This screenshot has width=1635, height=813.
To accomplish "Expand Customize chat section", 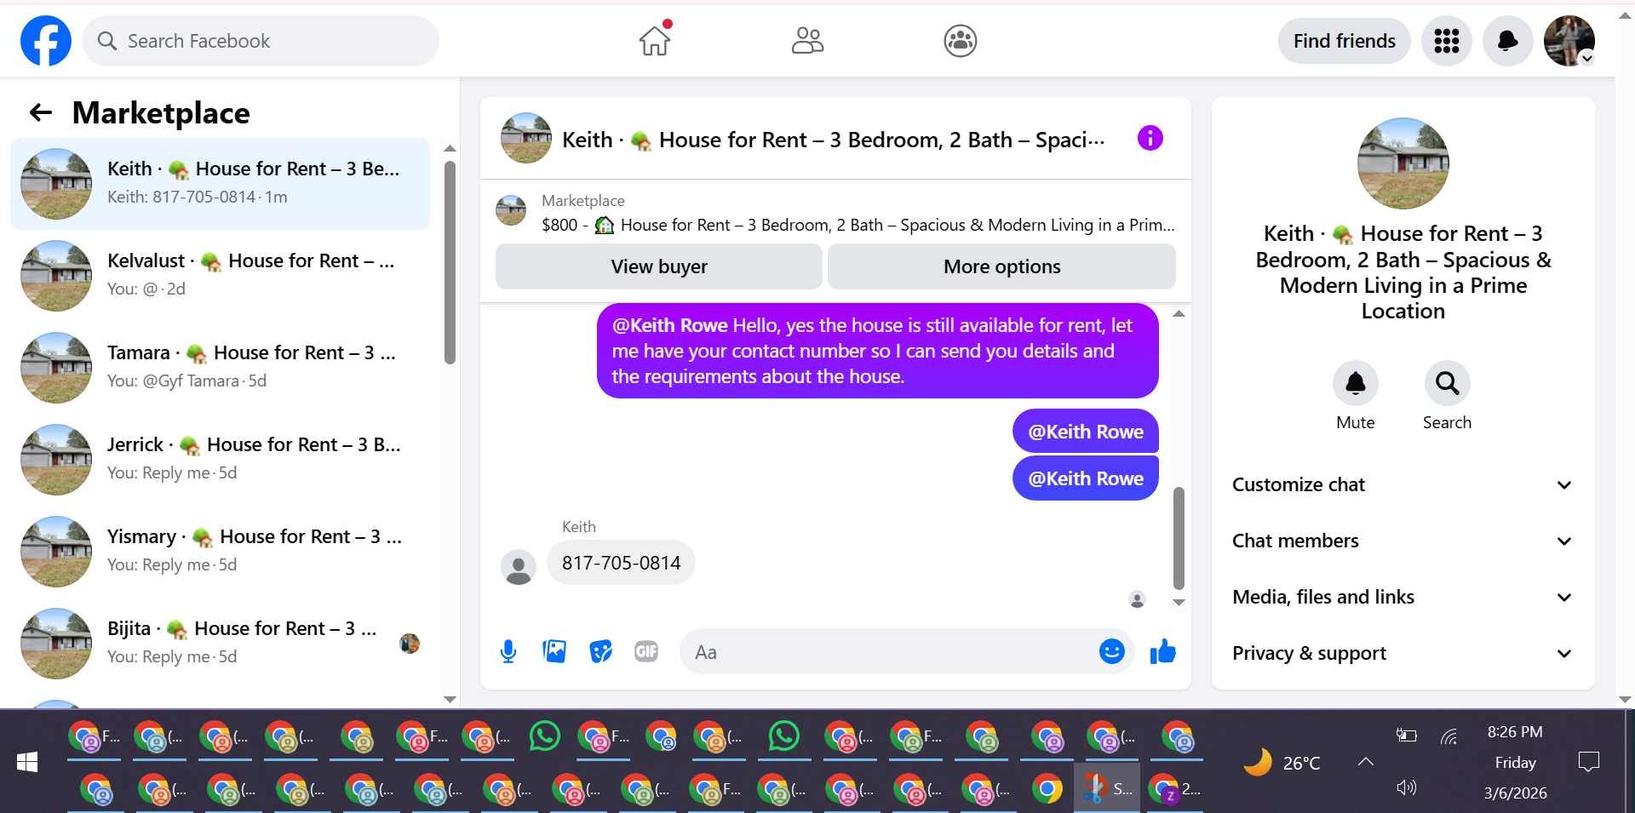I will coord(1403,484).
